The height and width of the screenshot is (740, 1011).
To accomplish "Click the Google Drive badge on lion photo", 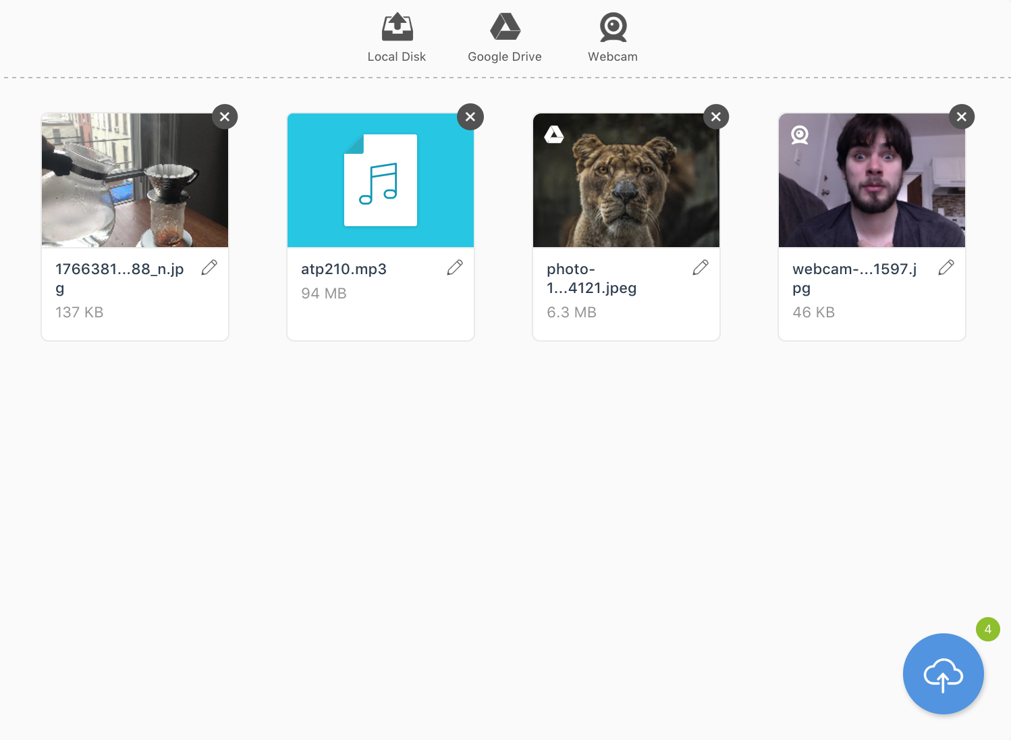I will click(554, 134).
